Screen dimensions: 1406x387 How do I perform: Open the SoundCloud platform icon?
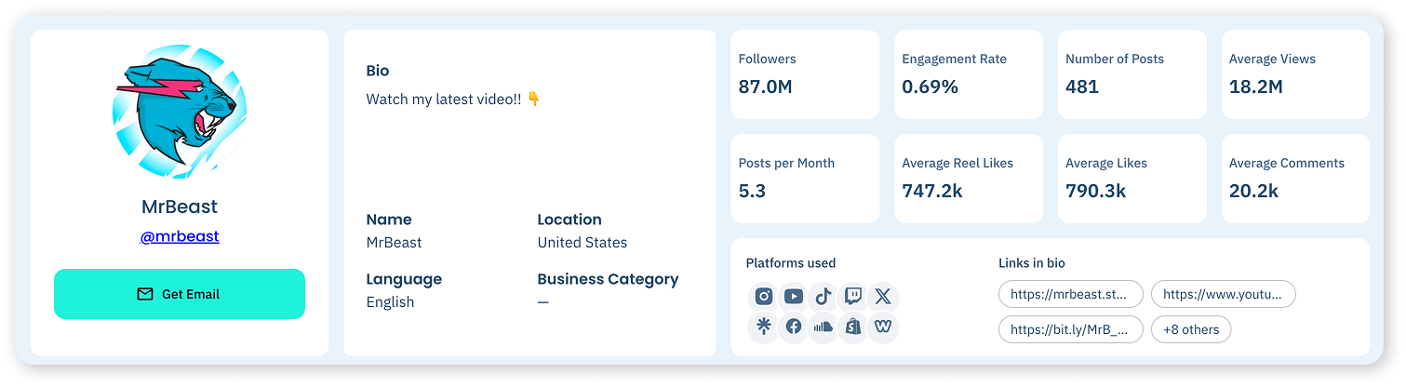pyautogui.click(x=824, y=327)
